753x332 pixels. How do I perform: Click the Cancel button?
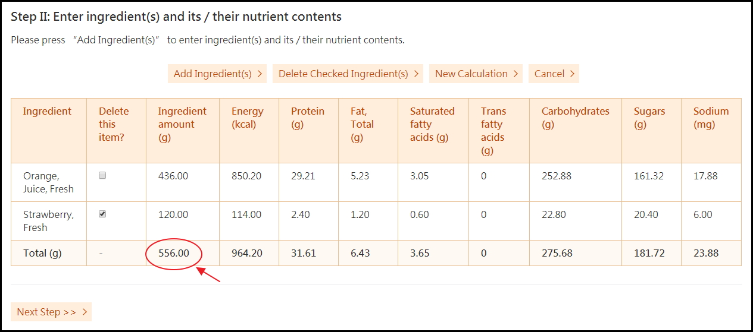click(x=554, y=74)
